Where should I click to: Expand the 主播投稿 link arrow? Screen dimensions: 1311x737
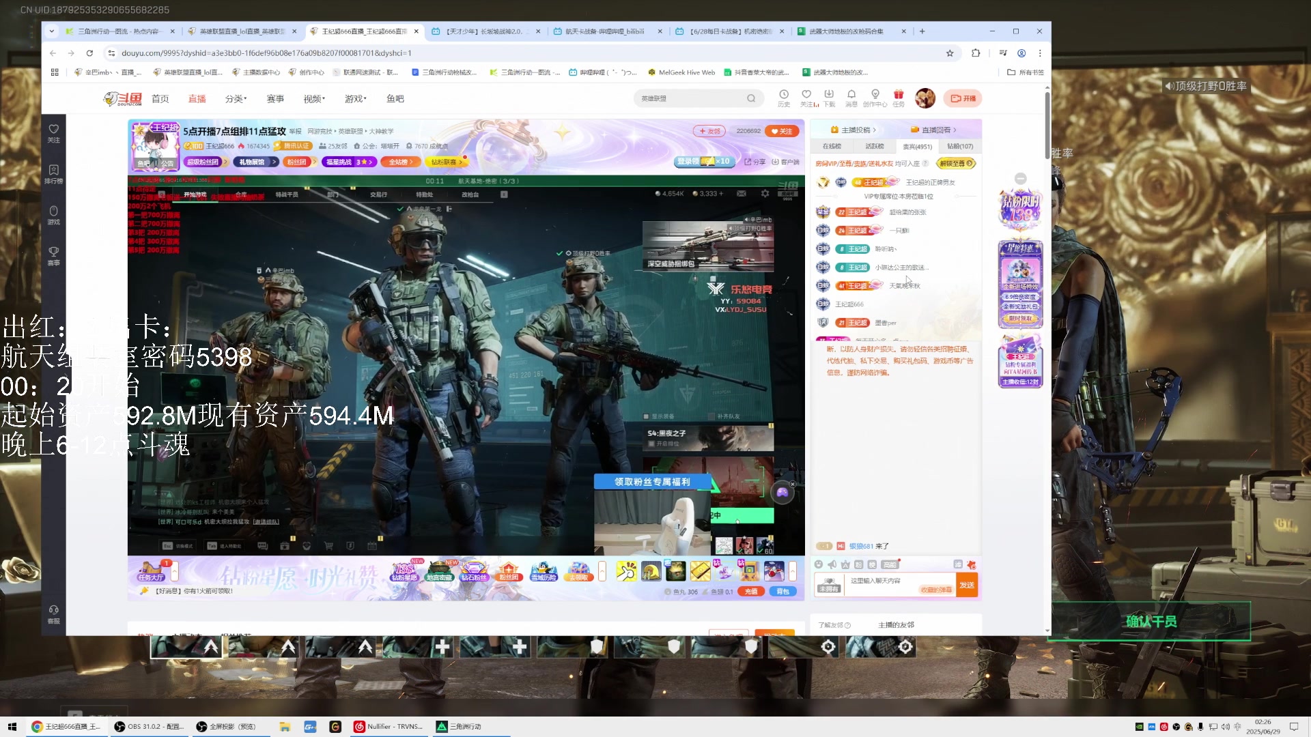coord(874,130)
